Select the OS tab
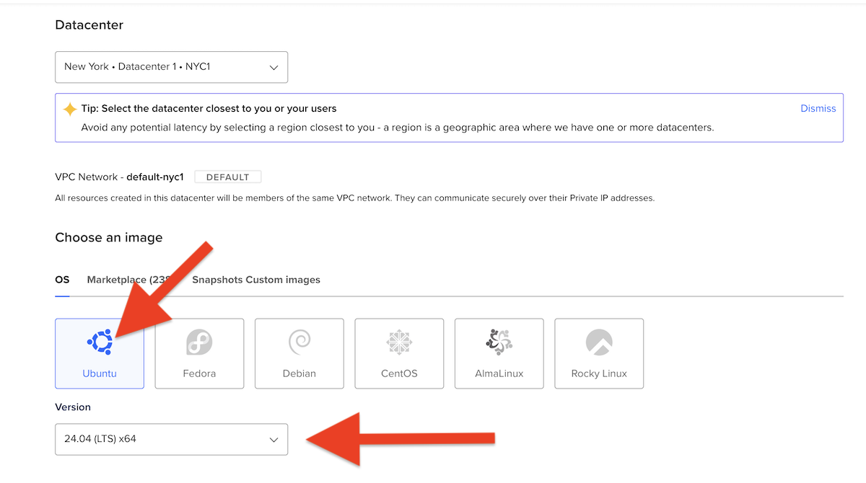This screenshot has width=866, height=483. tap(62, 280)
